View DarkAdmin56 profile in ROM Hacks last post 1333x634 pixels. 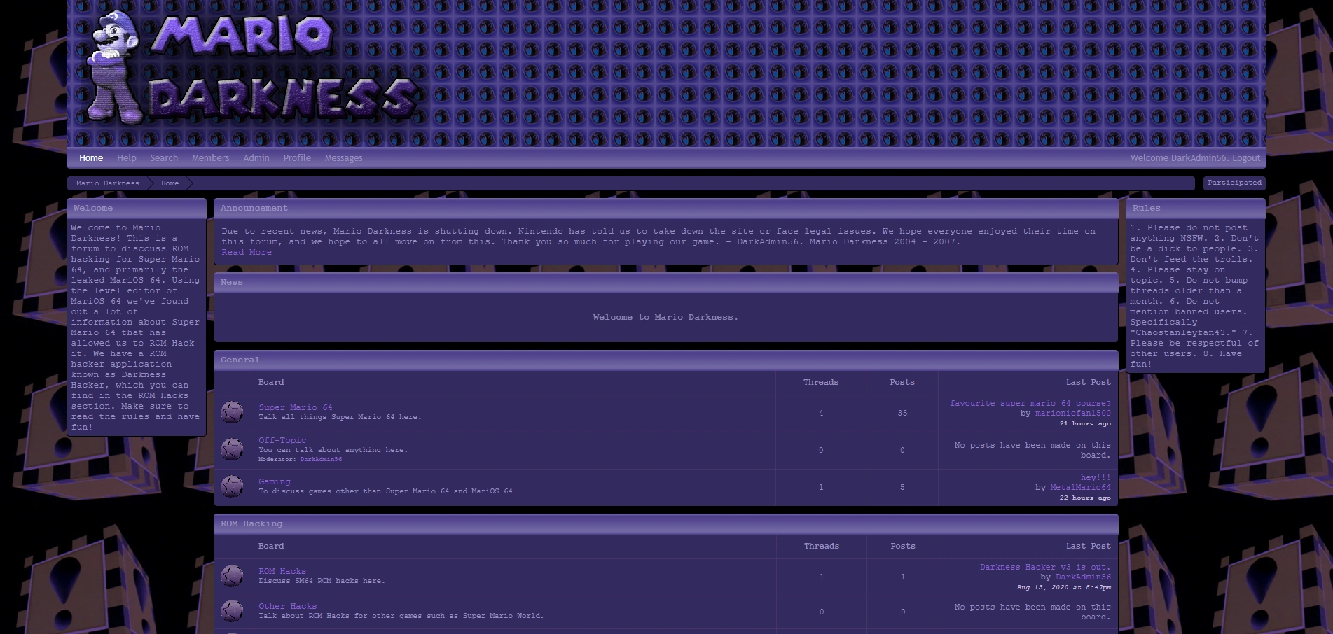(x=1083, y=577)
